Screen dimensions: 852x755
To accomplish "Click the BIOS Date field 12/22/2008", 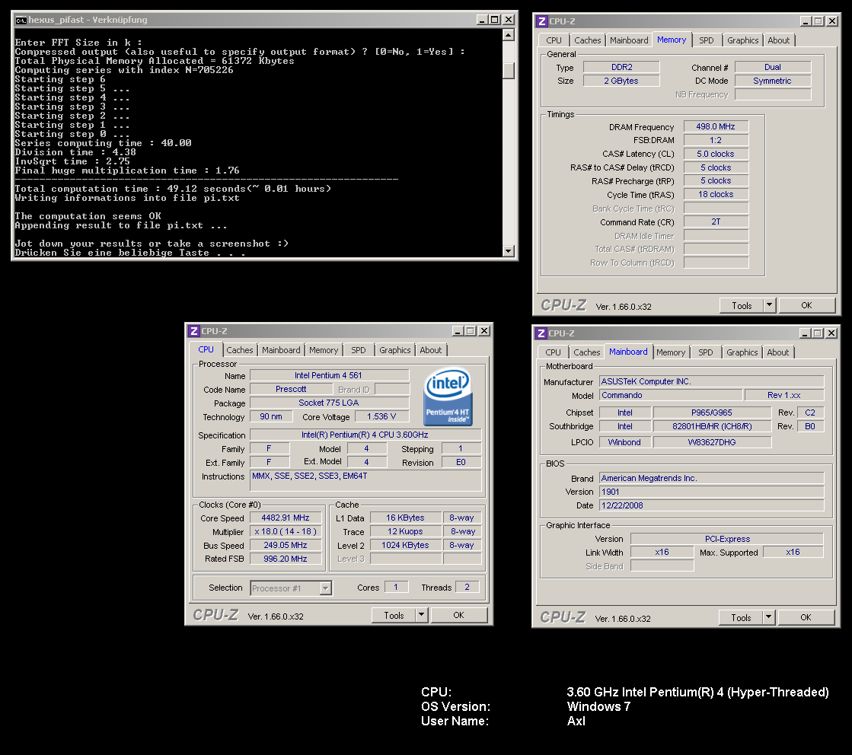I will (712, 505).
